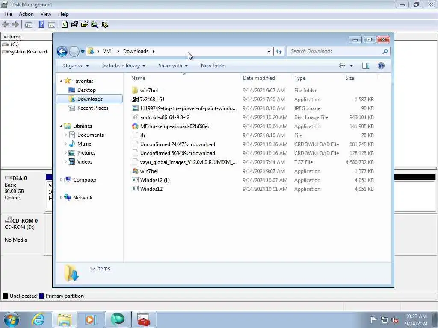The height and width of the screenshot is (328, 438).
Task: Expand the Computer tree node
Action: coord(61,180)
